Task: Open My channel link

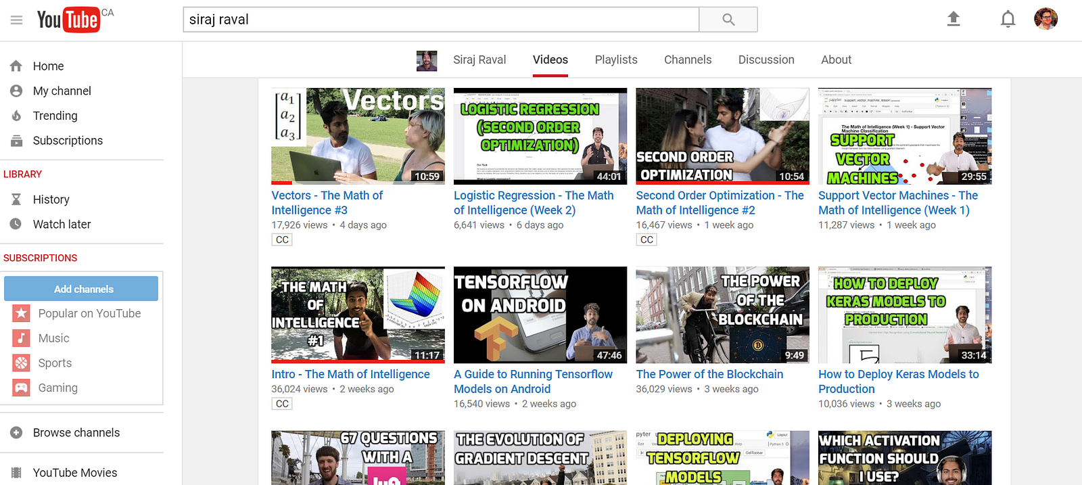Action: click(62, 91)
